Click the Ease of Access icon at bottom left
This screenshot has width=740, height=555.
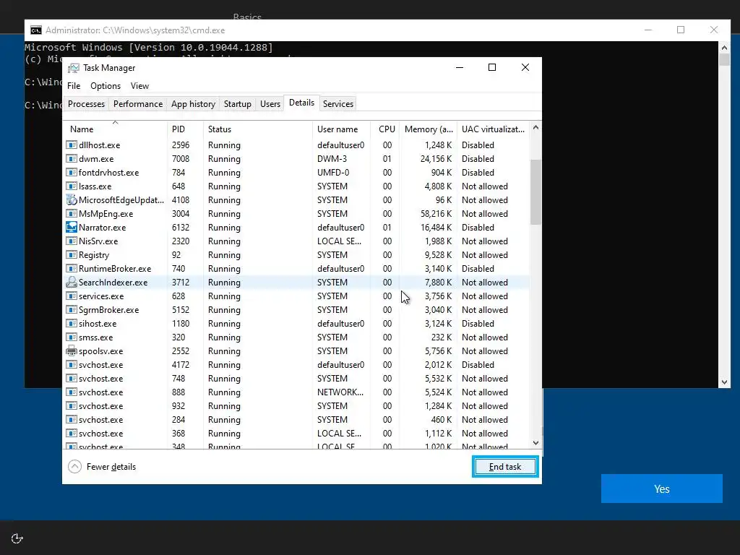tap(17, 538)
